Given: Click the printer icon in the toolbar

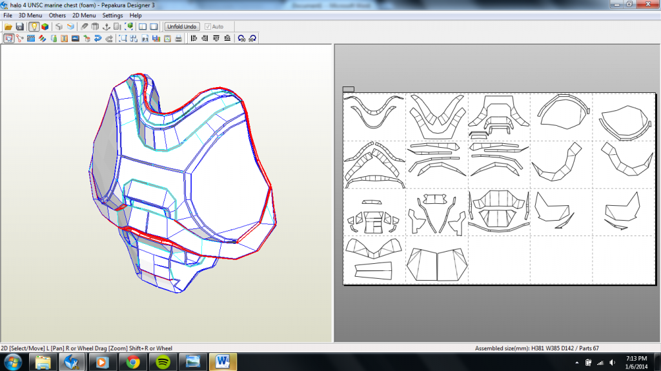Looking at the screenshot, I should coord(177,38).
